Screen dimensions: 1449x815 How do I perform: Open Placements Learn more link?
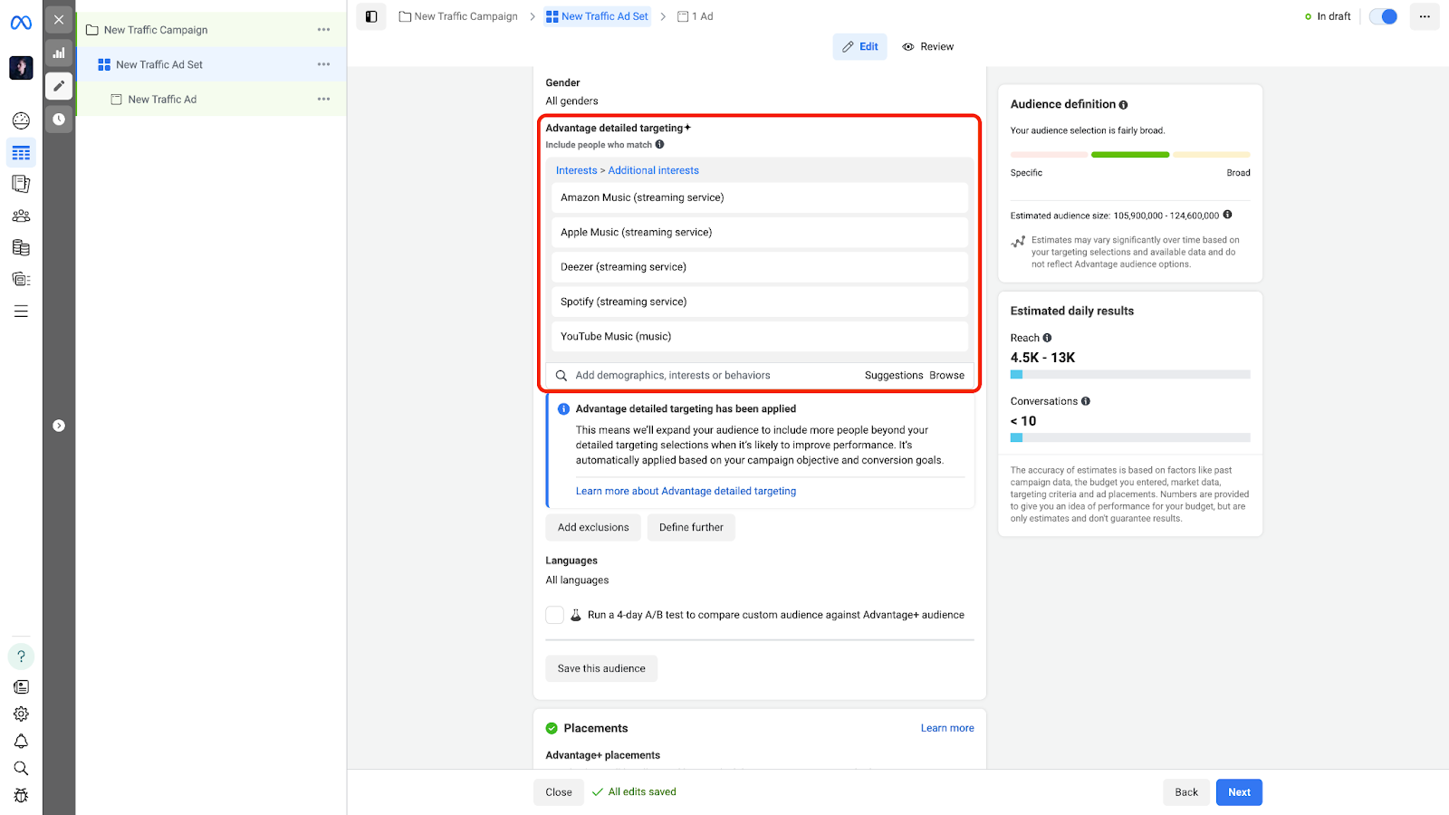pyautogui.click(x=947, y=728)
